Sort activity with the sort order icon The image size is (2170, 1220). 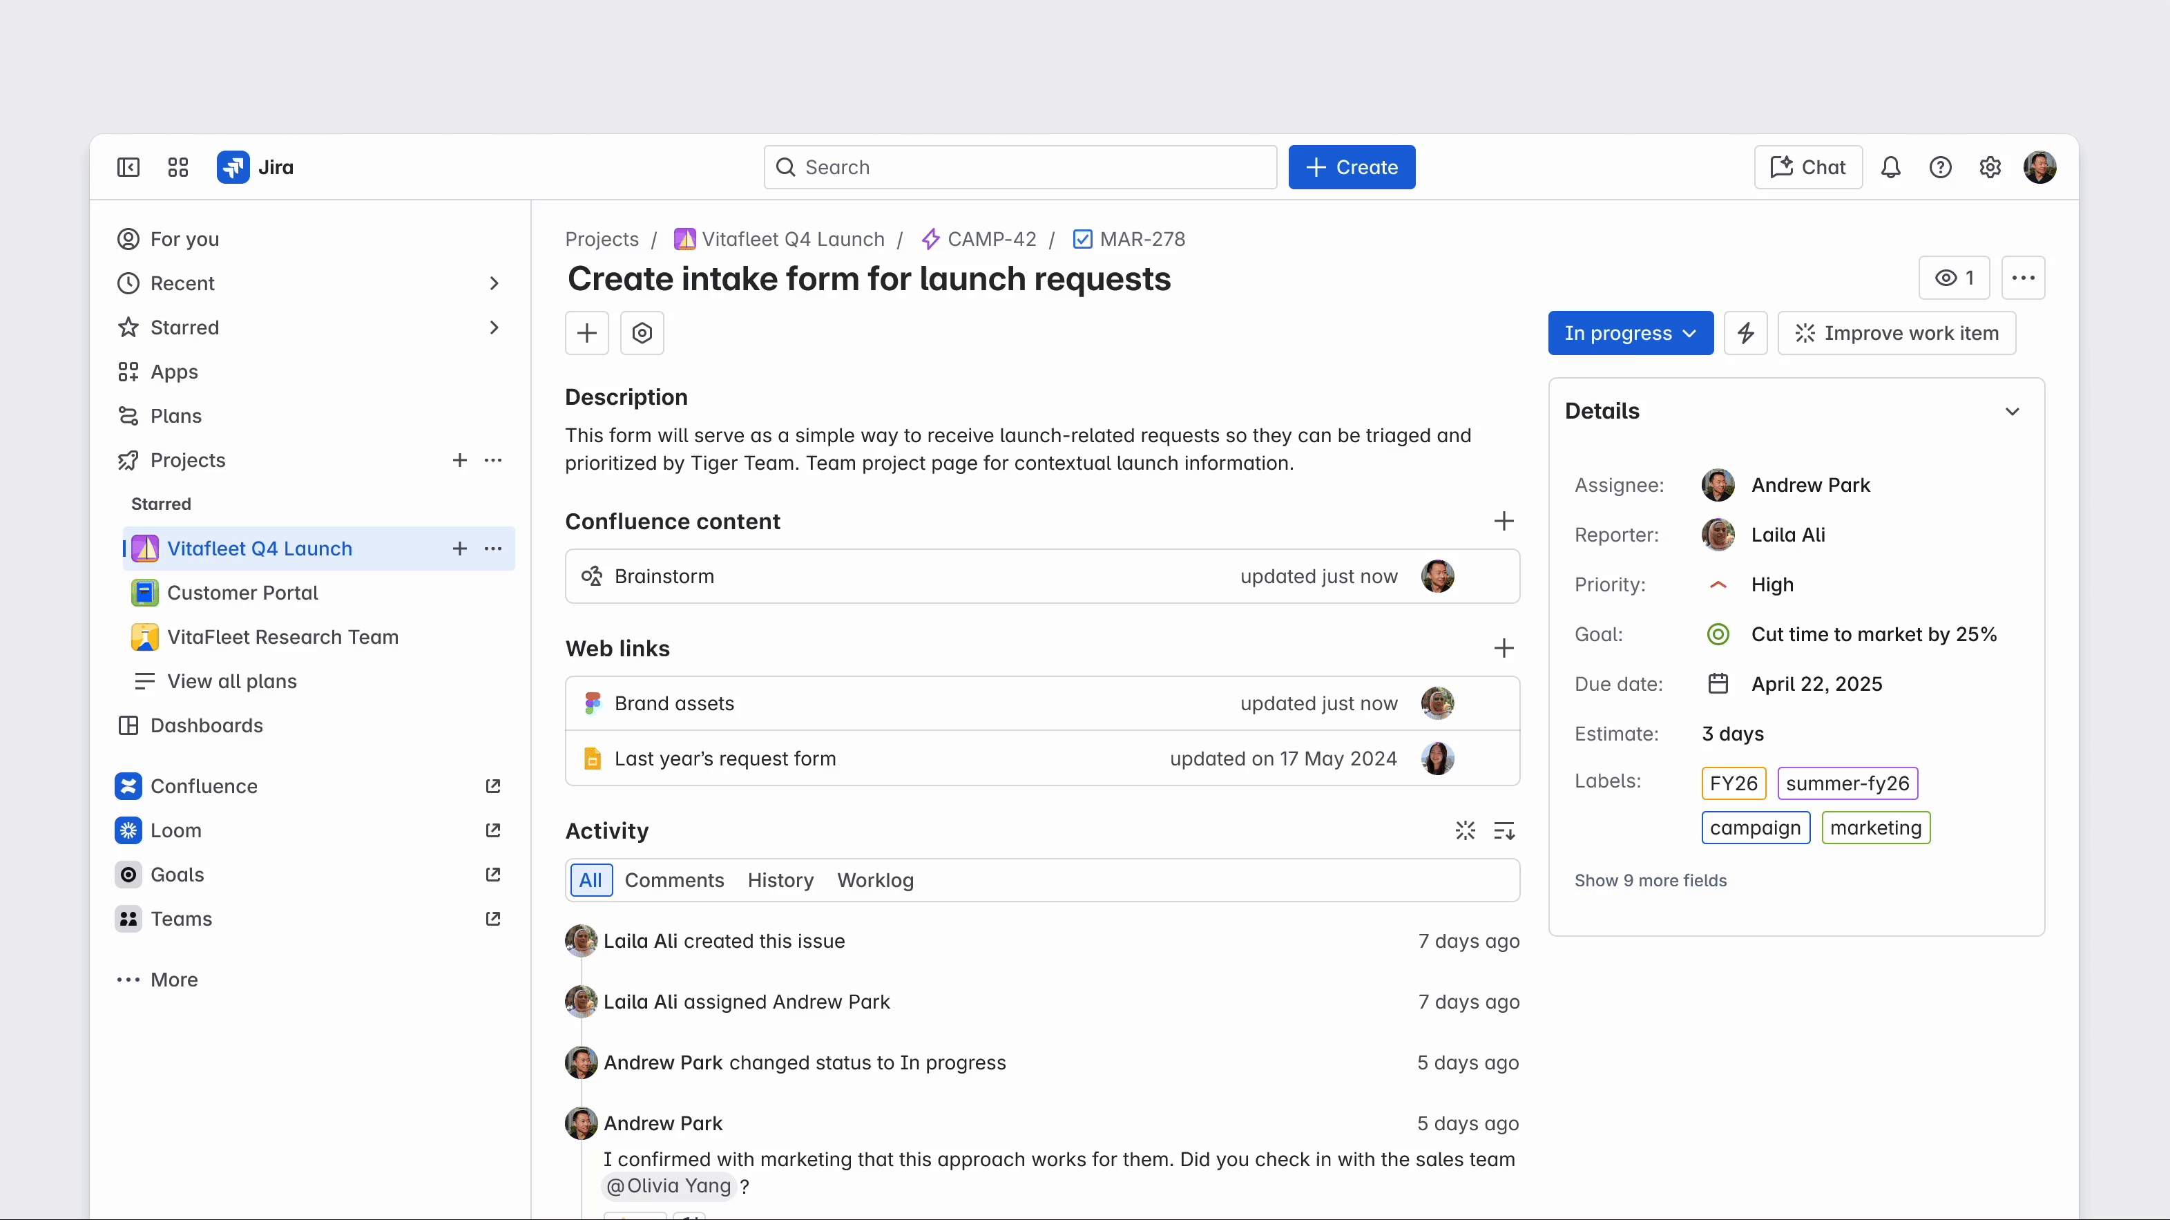click(1504, 831)
